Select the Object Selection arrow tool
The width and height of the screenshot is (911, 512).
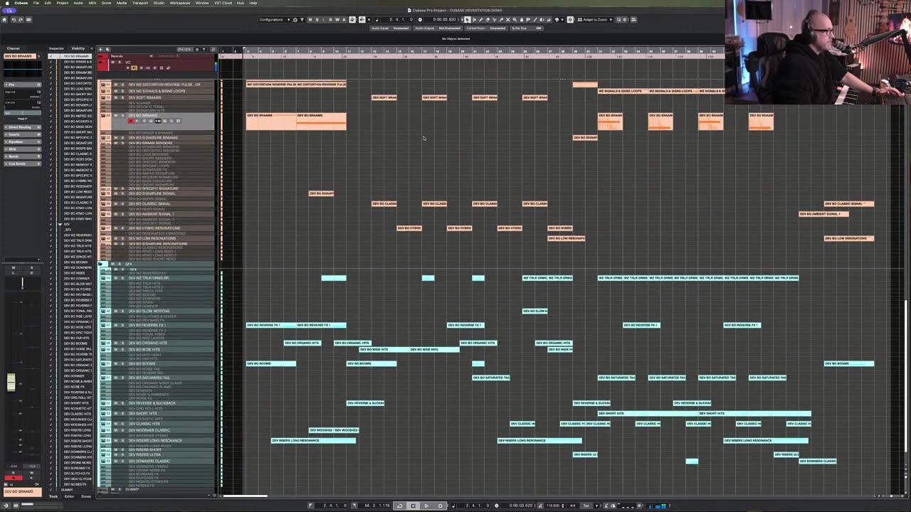pyautogui.click(x=468, y=19)
